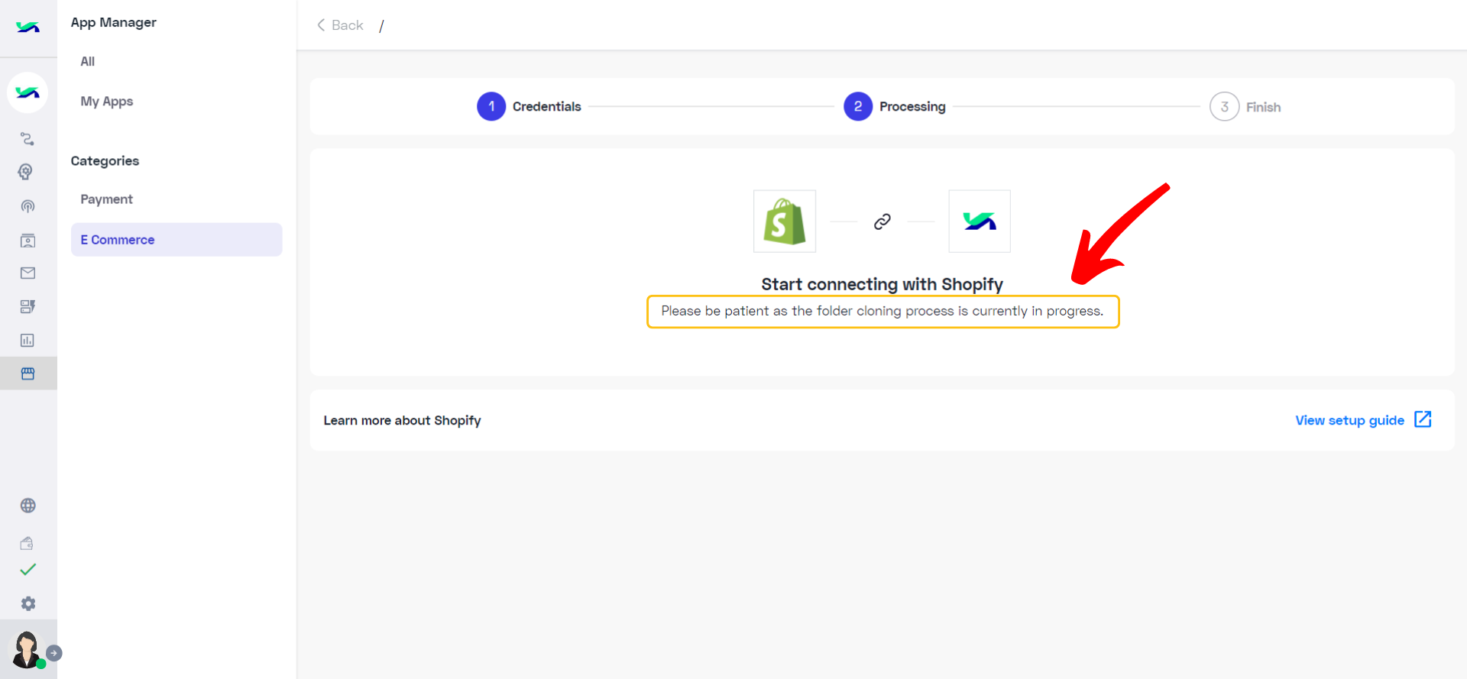The width and height of the screenshot is (1467, 679).
Task: Click the platform logo tile beside Shopify
Action: point(980,221)
